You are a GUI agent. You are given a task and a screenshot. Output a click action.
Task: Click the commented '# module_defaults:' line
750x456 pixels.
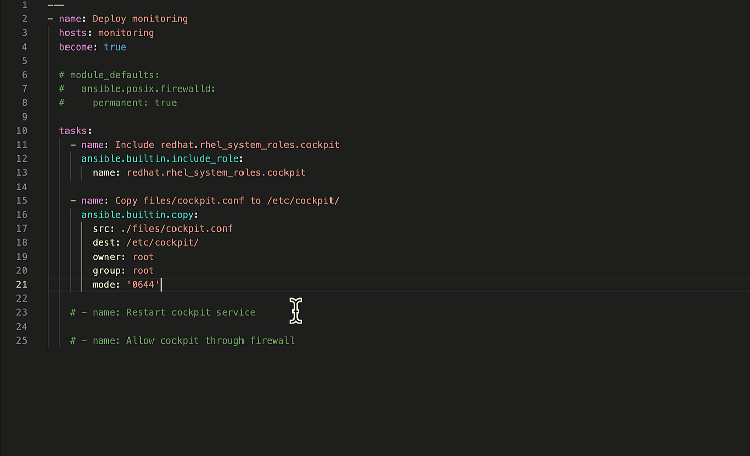[109, 75]
